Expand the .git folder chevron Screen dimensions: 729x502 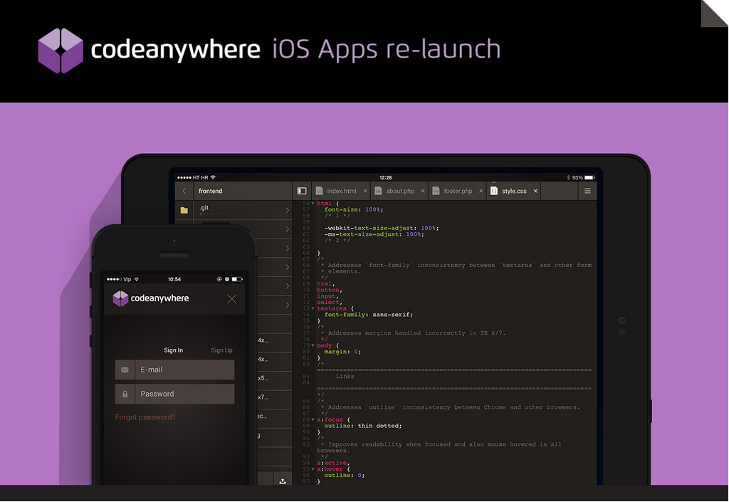coord(288,211)
